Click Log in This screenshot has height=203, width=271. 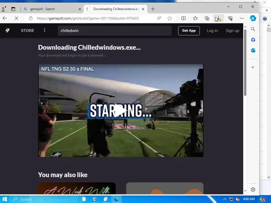pyautogui.click(x=212, y=31)
